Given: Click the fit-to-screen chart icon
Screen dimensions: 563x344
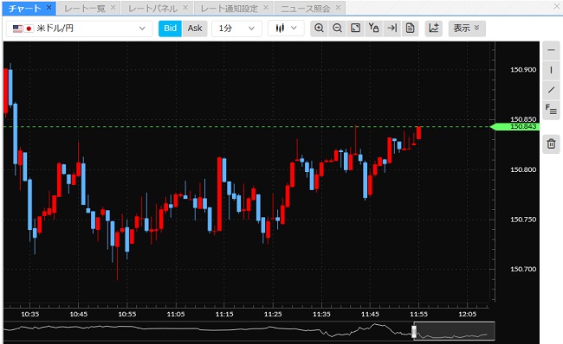Looking at the screenshot, I should (x=355, y=28).
